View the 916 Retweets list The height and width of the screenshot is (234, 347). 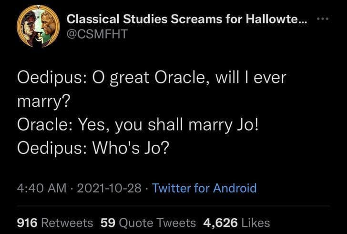tap(55, 223)
